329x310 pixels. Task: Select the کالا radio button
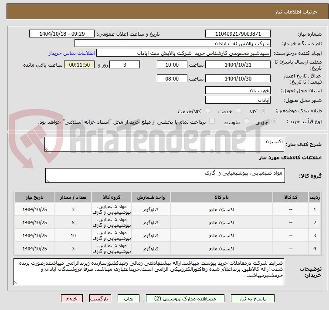click(x=263, y=111)
